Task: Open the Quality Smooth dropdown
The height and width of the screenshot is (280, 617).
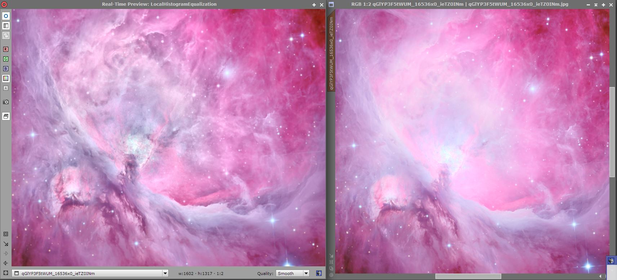Action: (x=292, y=273)
